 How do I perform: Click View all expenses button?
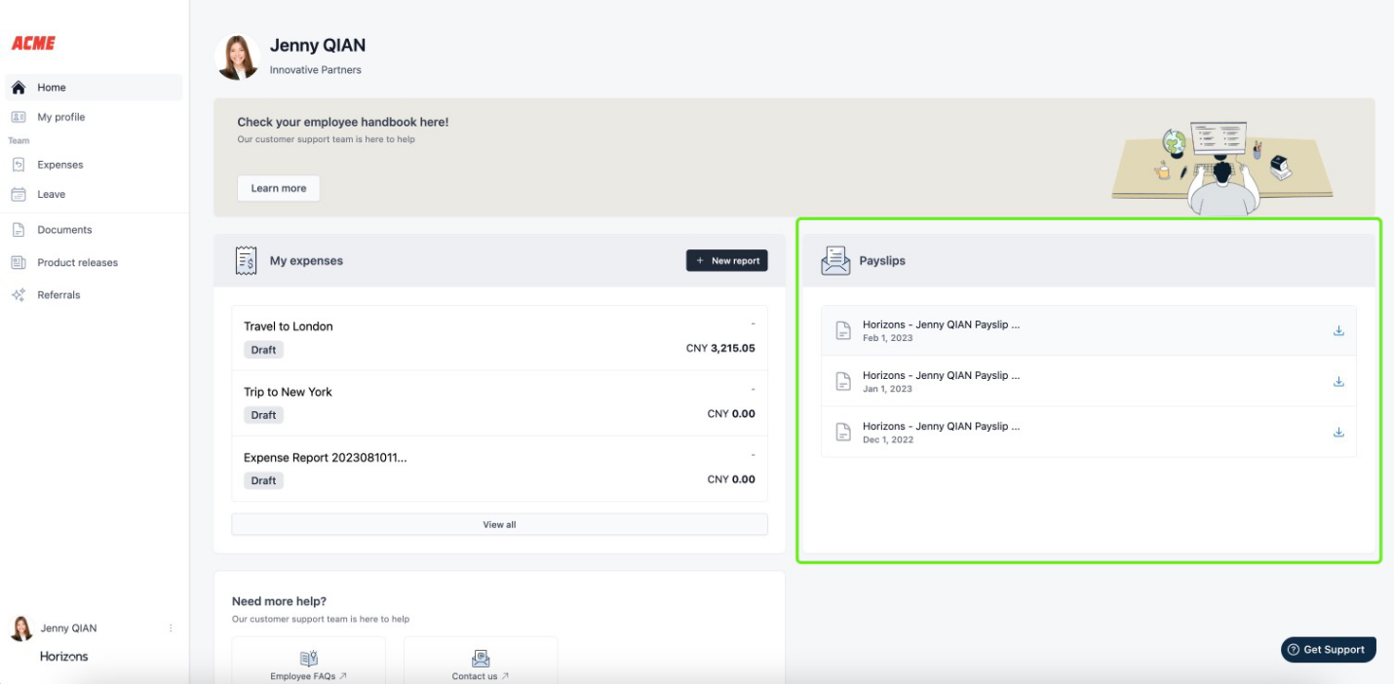[x=499, y=525]
